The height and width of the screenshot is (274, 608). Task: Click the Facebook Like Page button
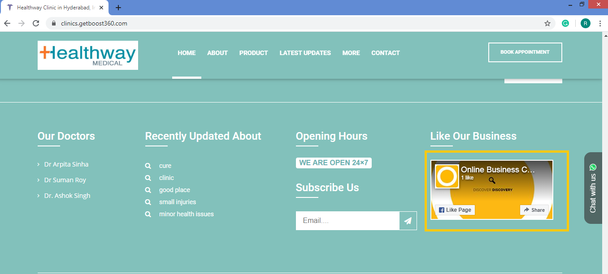455,210
